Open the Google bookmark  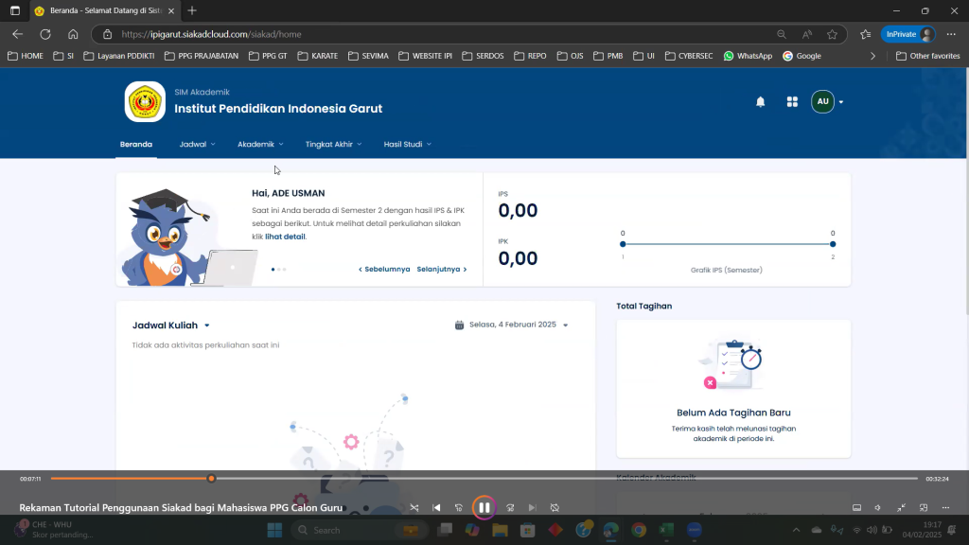[x=802, y=56]
